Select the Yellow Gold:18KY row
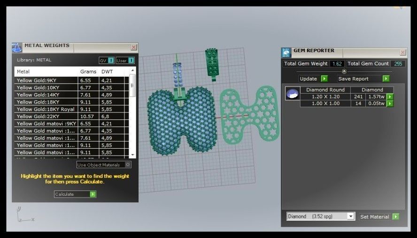The height and width of the screenshot is (238, 417). click(71, 102)
